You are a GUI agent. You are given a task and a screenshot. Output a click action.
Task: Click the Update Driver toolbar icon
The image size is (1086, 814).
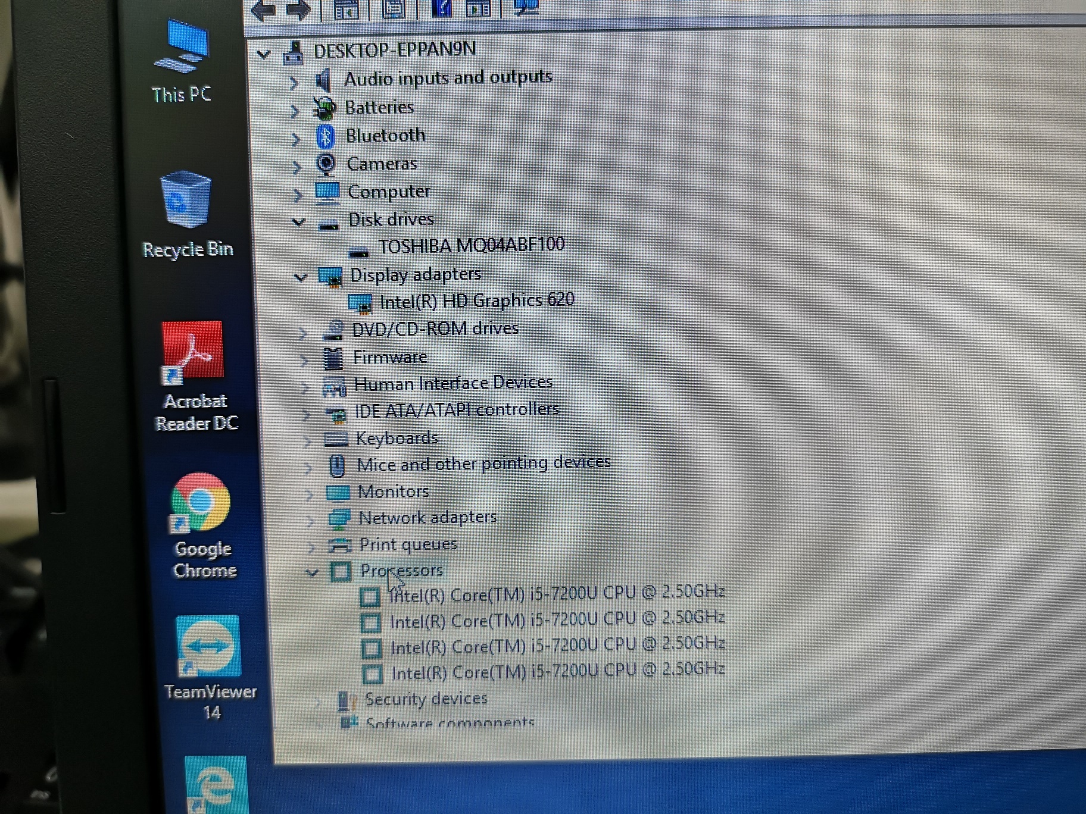(477, 9)
